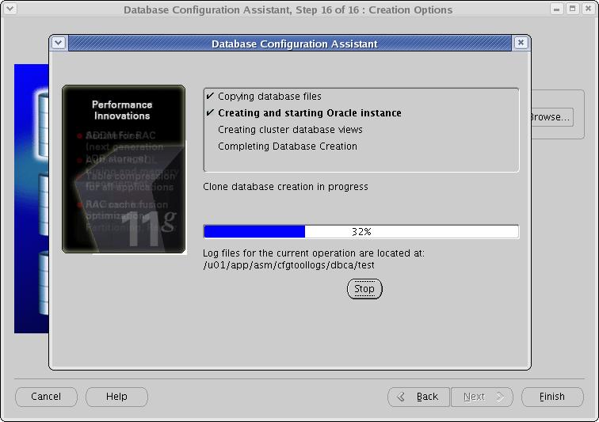Click the inner dialog title bar

pyautogui.click(x=289, y=44)
